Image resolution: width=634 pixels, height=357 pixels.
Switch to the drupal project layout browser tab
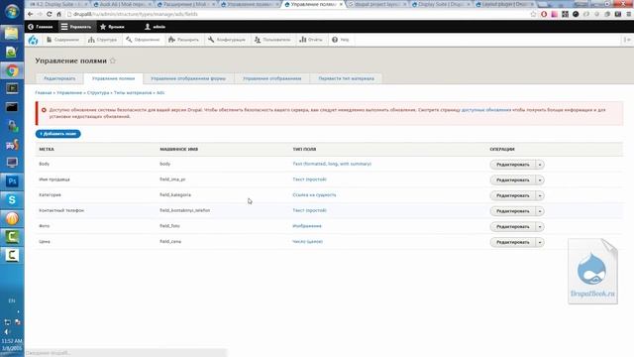coord(377,4)
